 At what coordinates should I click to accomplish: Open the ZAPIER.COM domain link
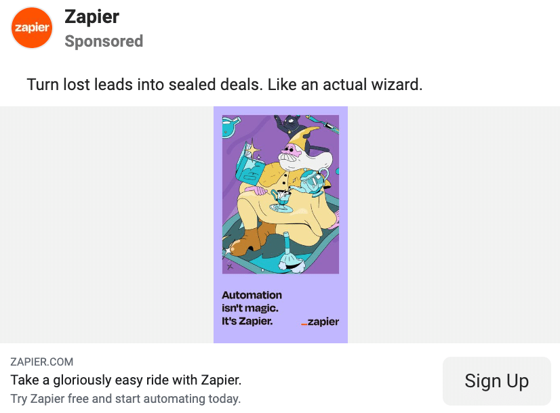coord(42,362)
